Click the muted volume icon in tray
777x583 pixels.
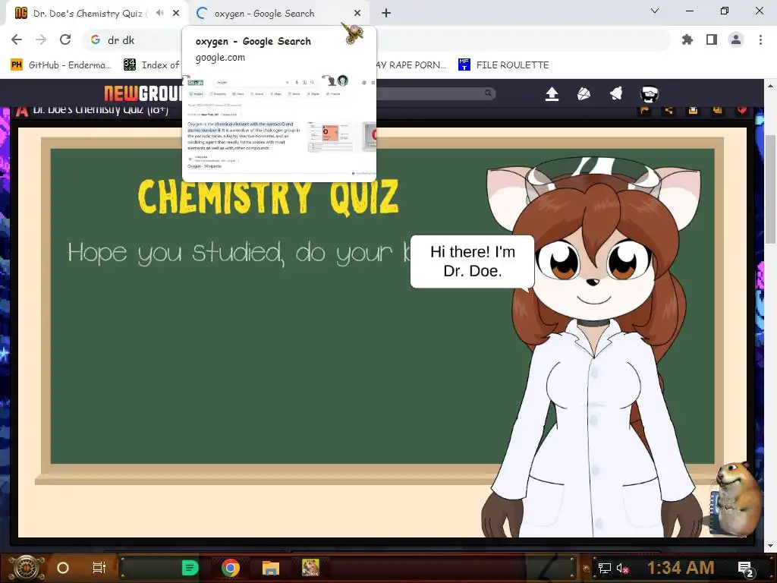[623, 568]
